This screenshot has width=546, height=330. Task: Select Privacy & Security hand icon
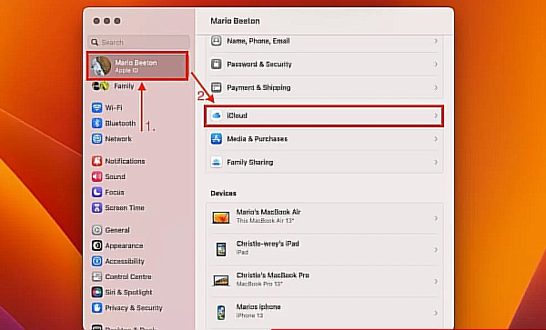pyautogui.click(x=96, y=308)
